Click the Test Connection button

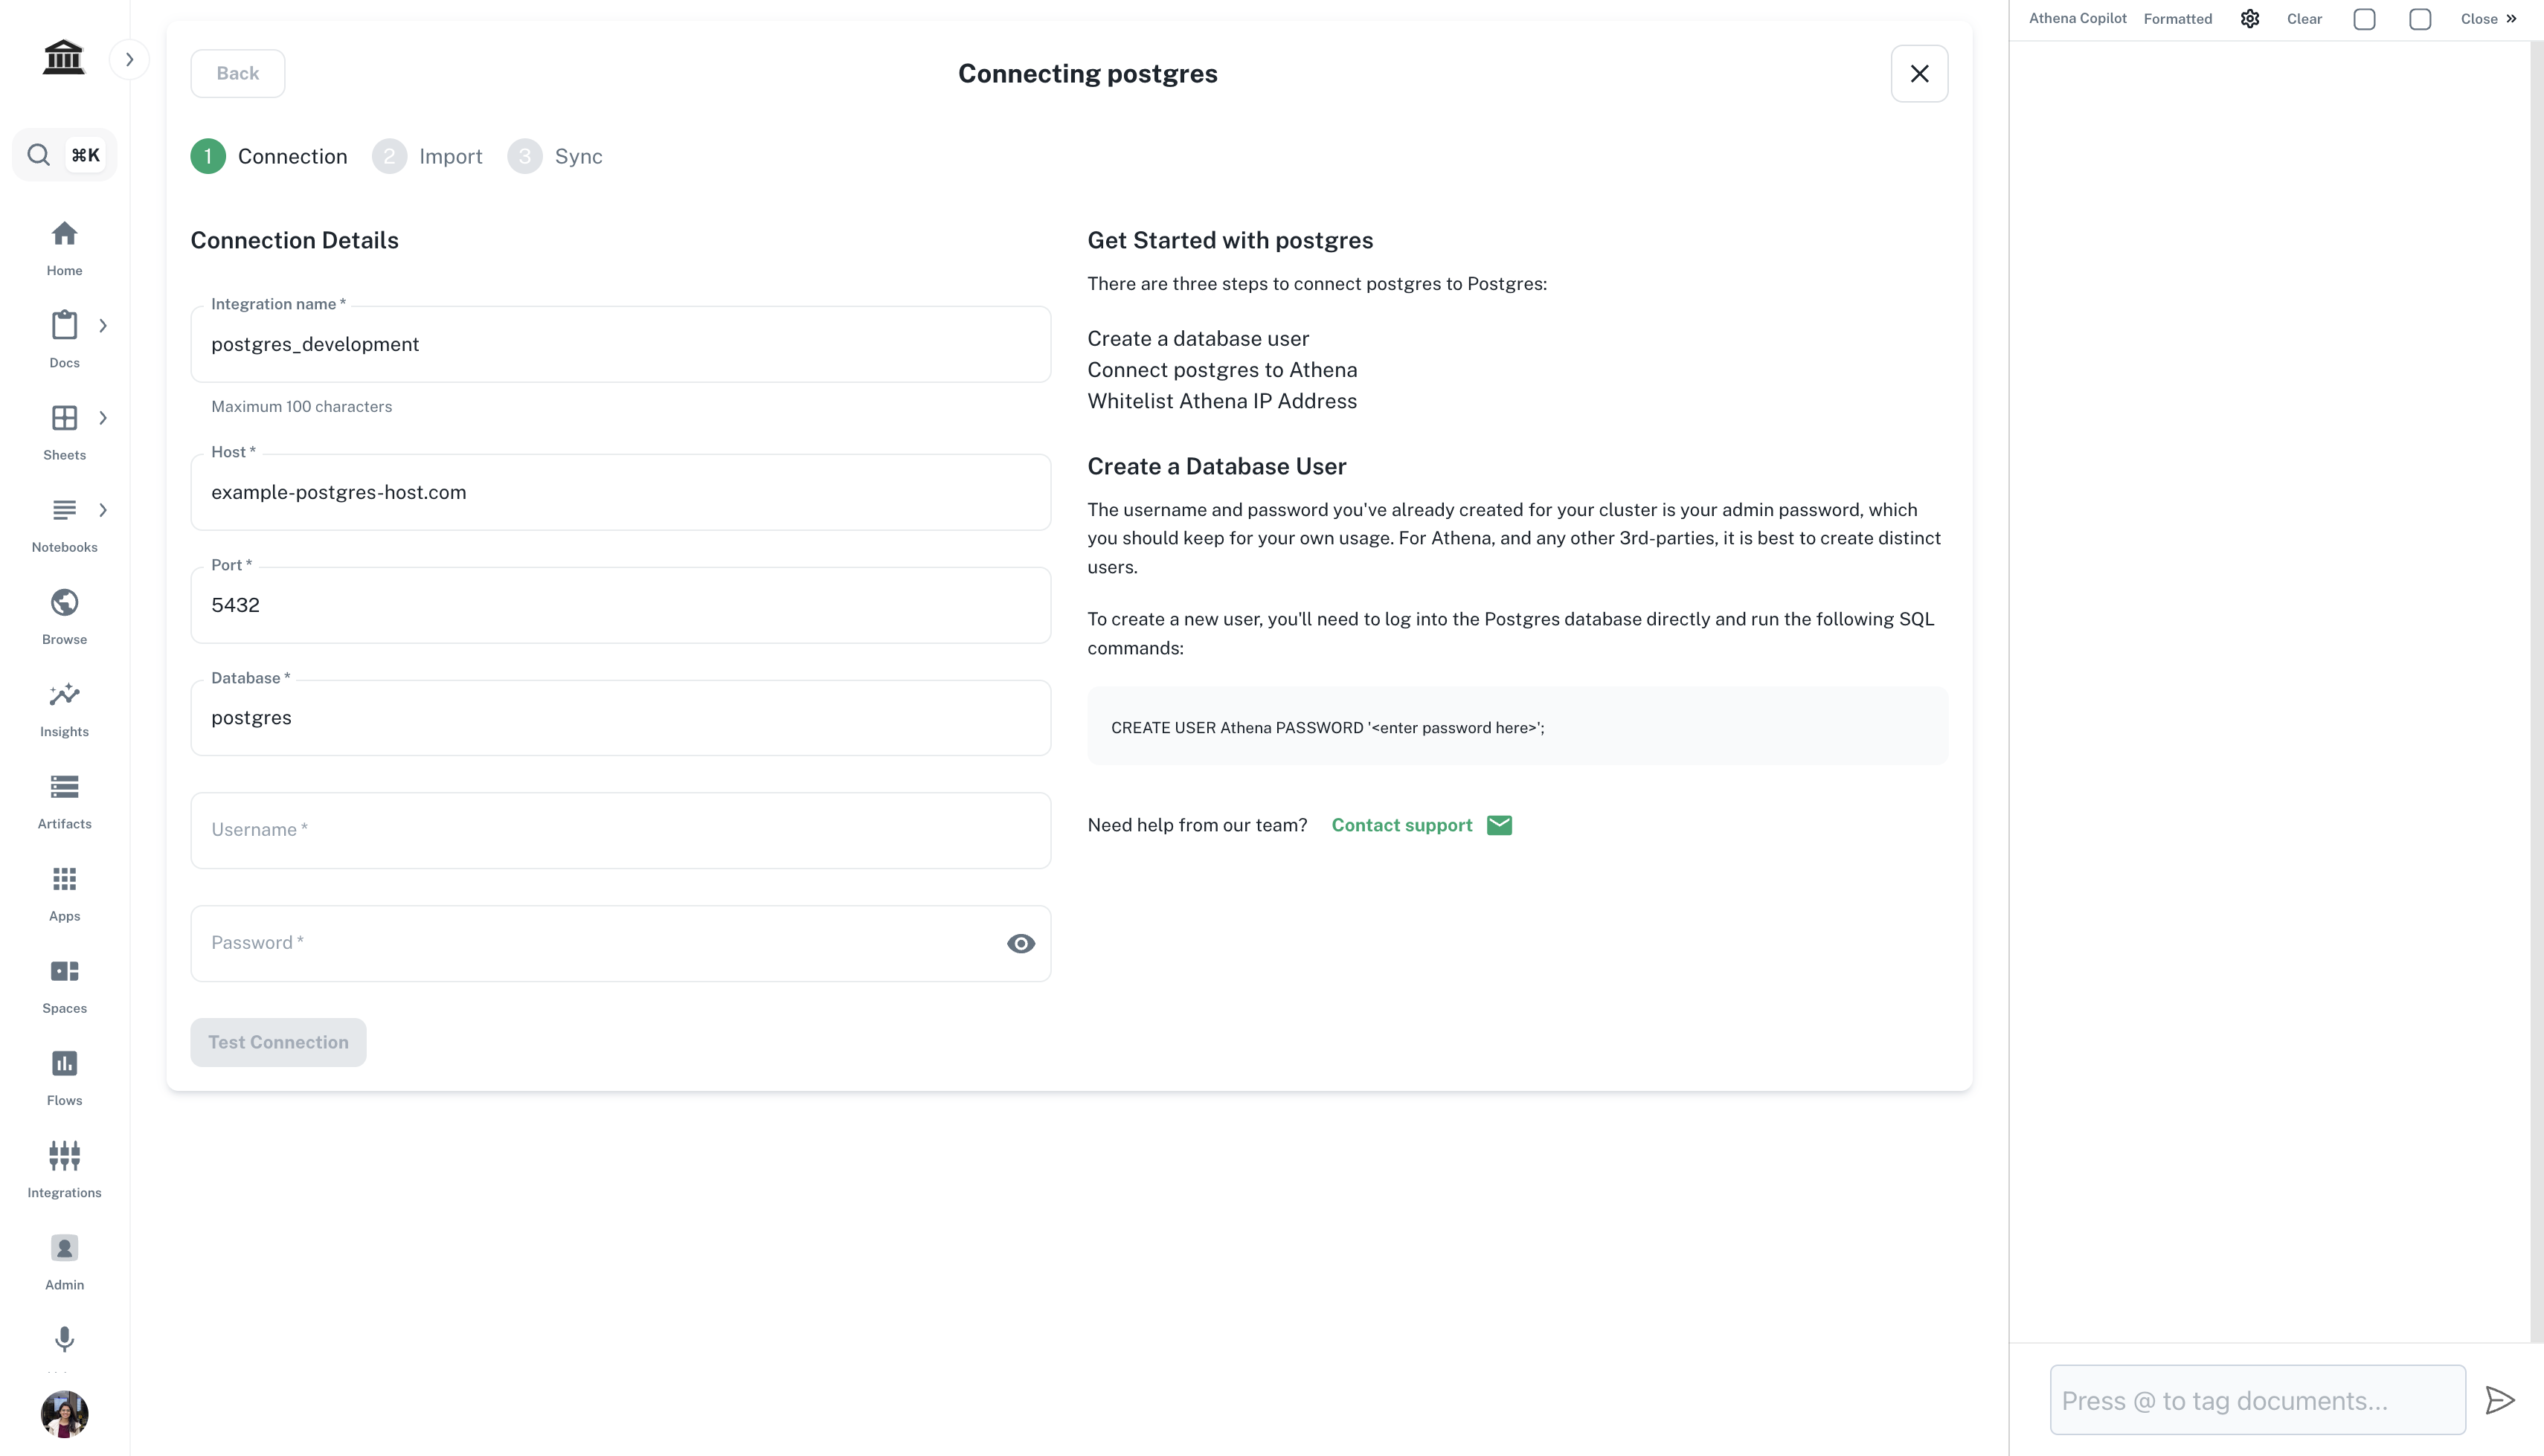click(x=278, y=1042)
